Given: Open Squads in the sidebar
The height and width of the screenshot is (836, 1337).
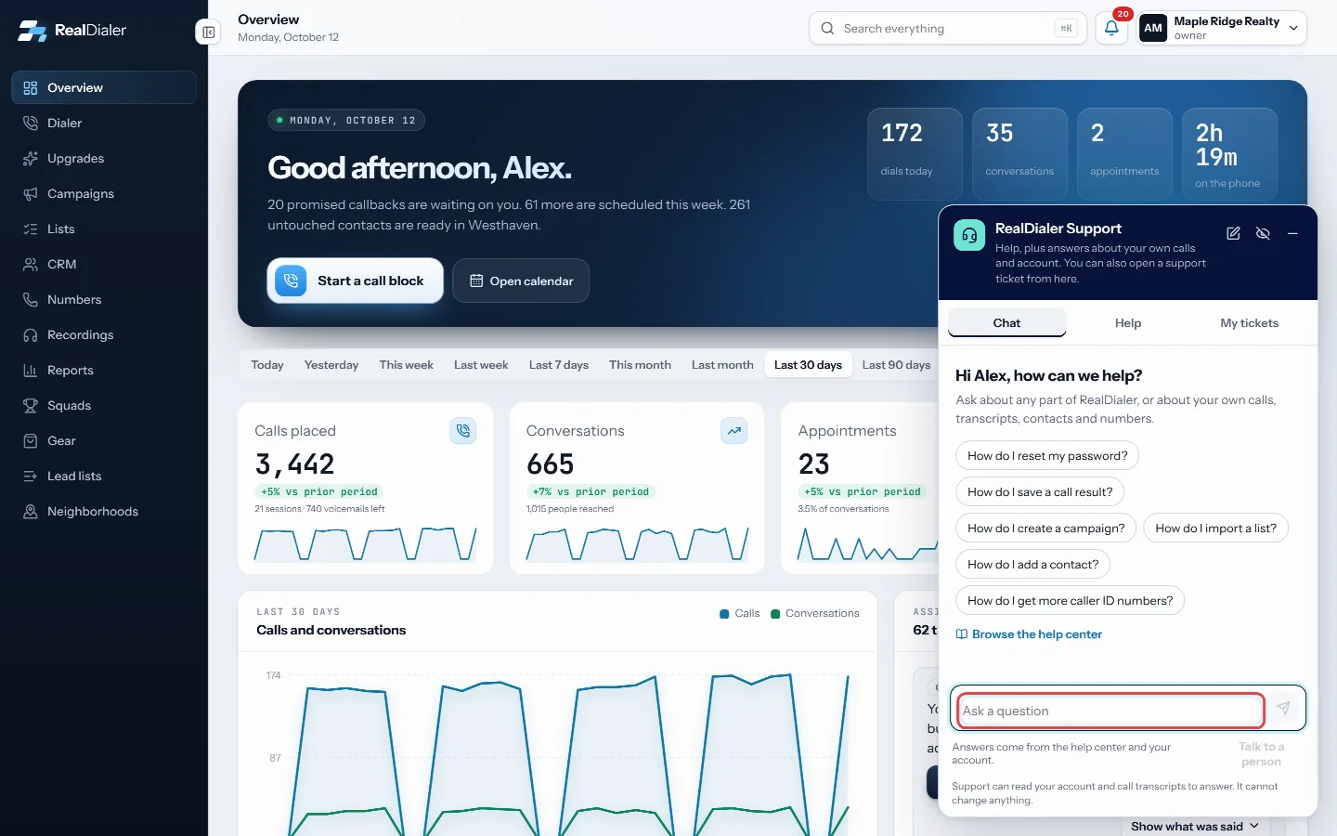Looking at the screenshot, I should (104, 406).
